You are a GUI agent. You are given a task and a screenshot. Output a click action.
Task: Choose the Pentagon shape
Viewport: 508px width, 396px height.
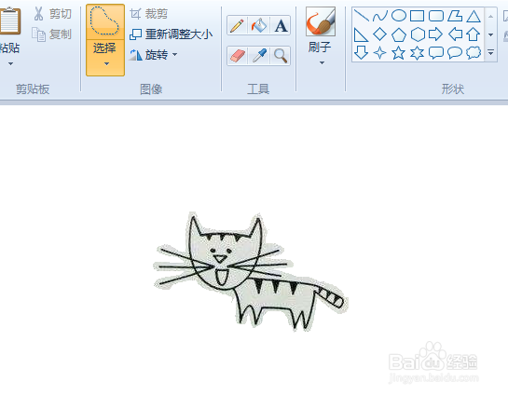(x=399, y=34)
